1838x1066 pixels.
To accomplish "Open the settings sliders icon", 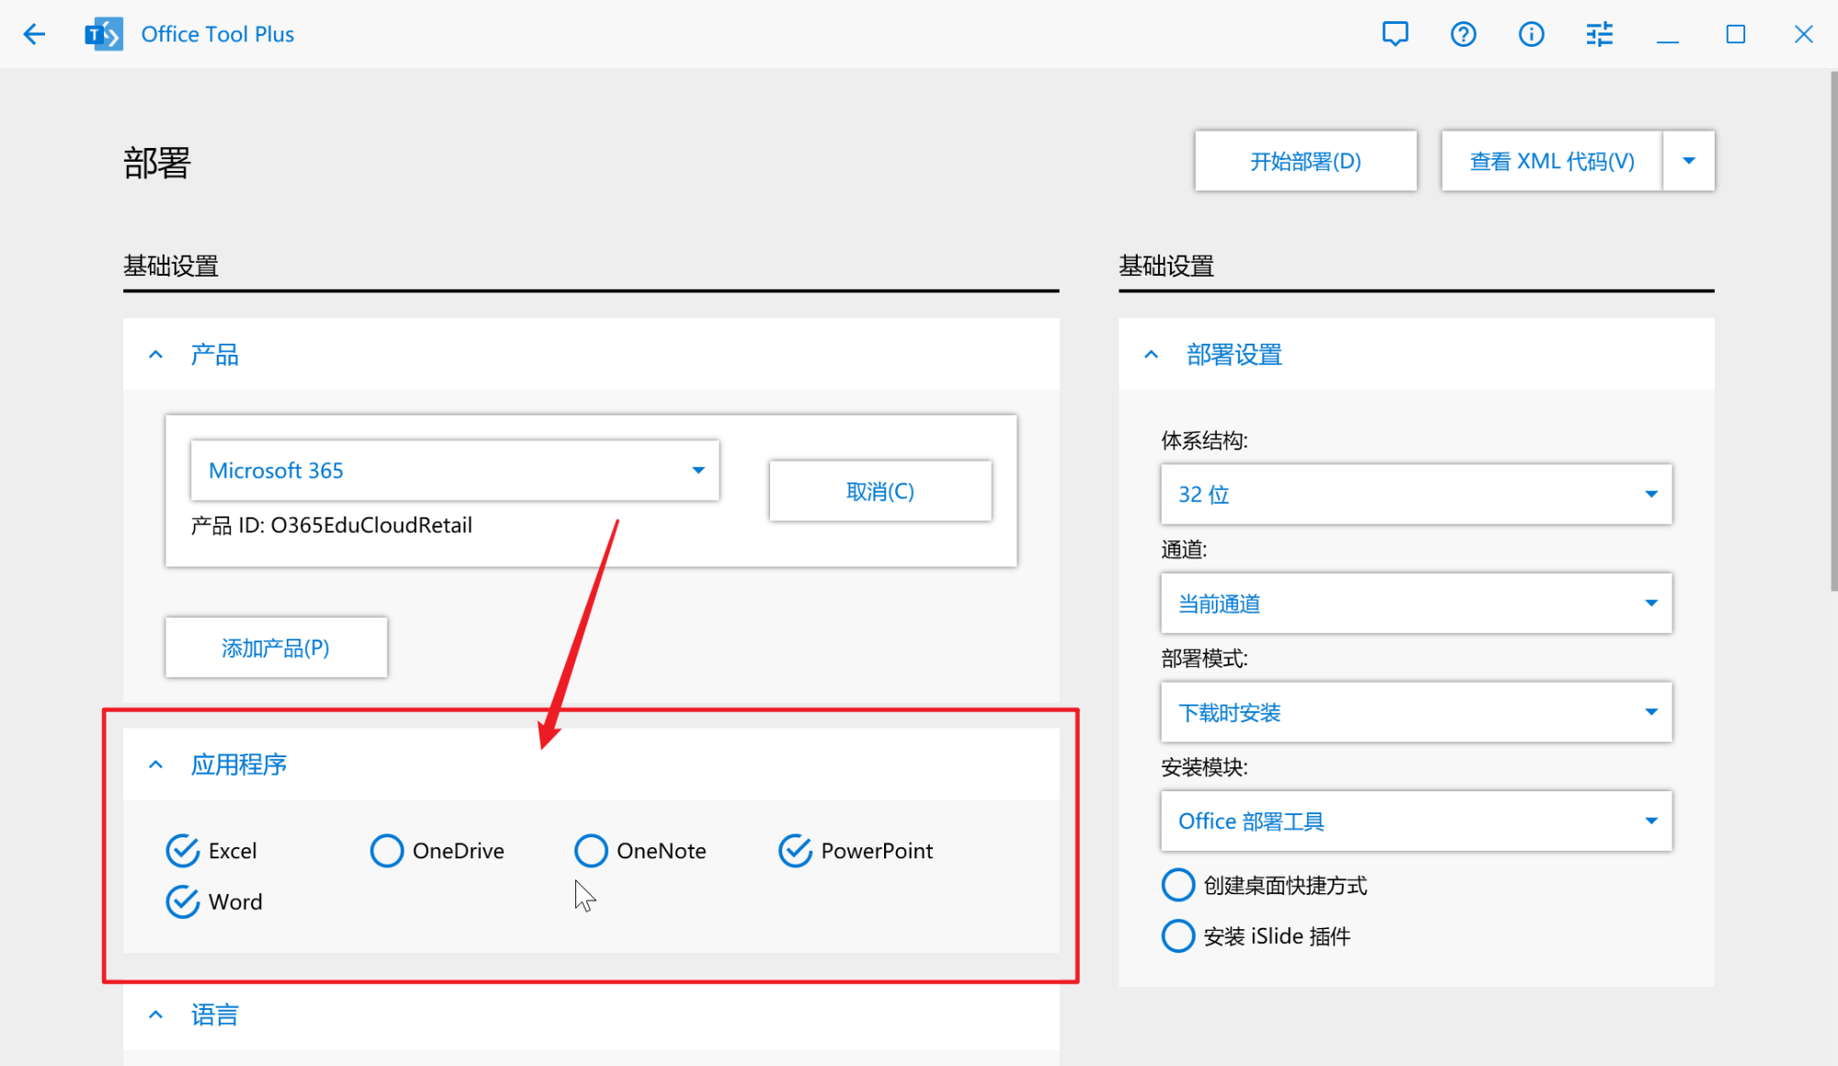I will pos(1599,34).
